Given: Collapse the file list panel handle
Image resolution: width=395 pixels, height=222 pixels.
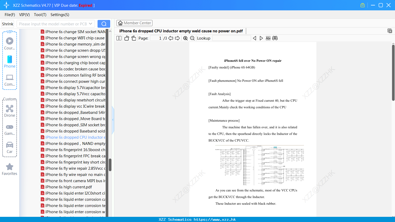Looking at the screenshot, I should pyautogui.click(x=113, y=120).
